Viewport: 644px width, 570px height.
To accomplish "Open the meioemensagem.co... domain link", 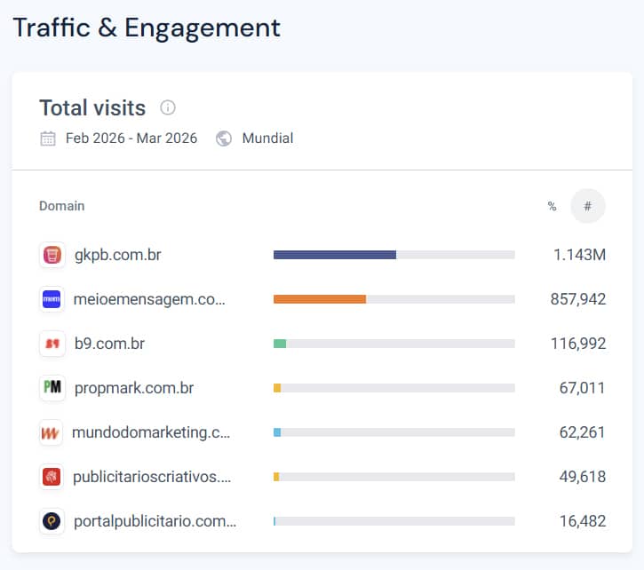I will [x=149, y=299].
